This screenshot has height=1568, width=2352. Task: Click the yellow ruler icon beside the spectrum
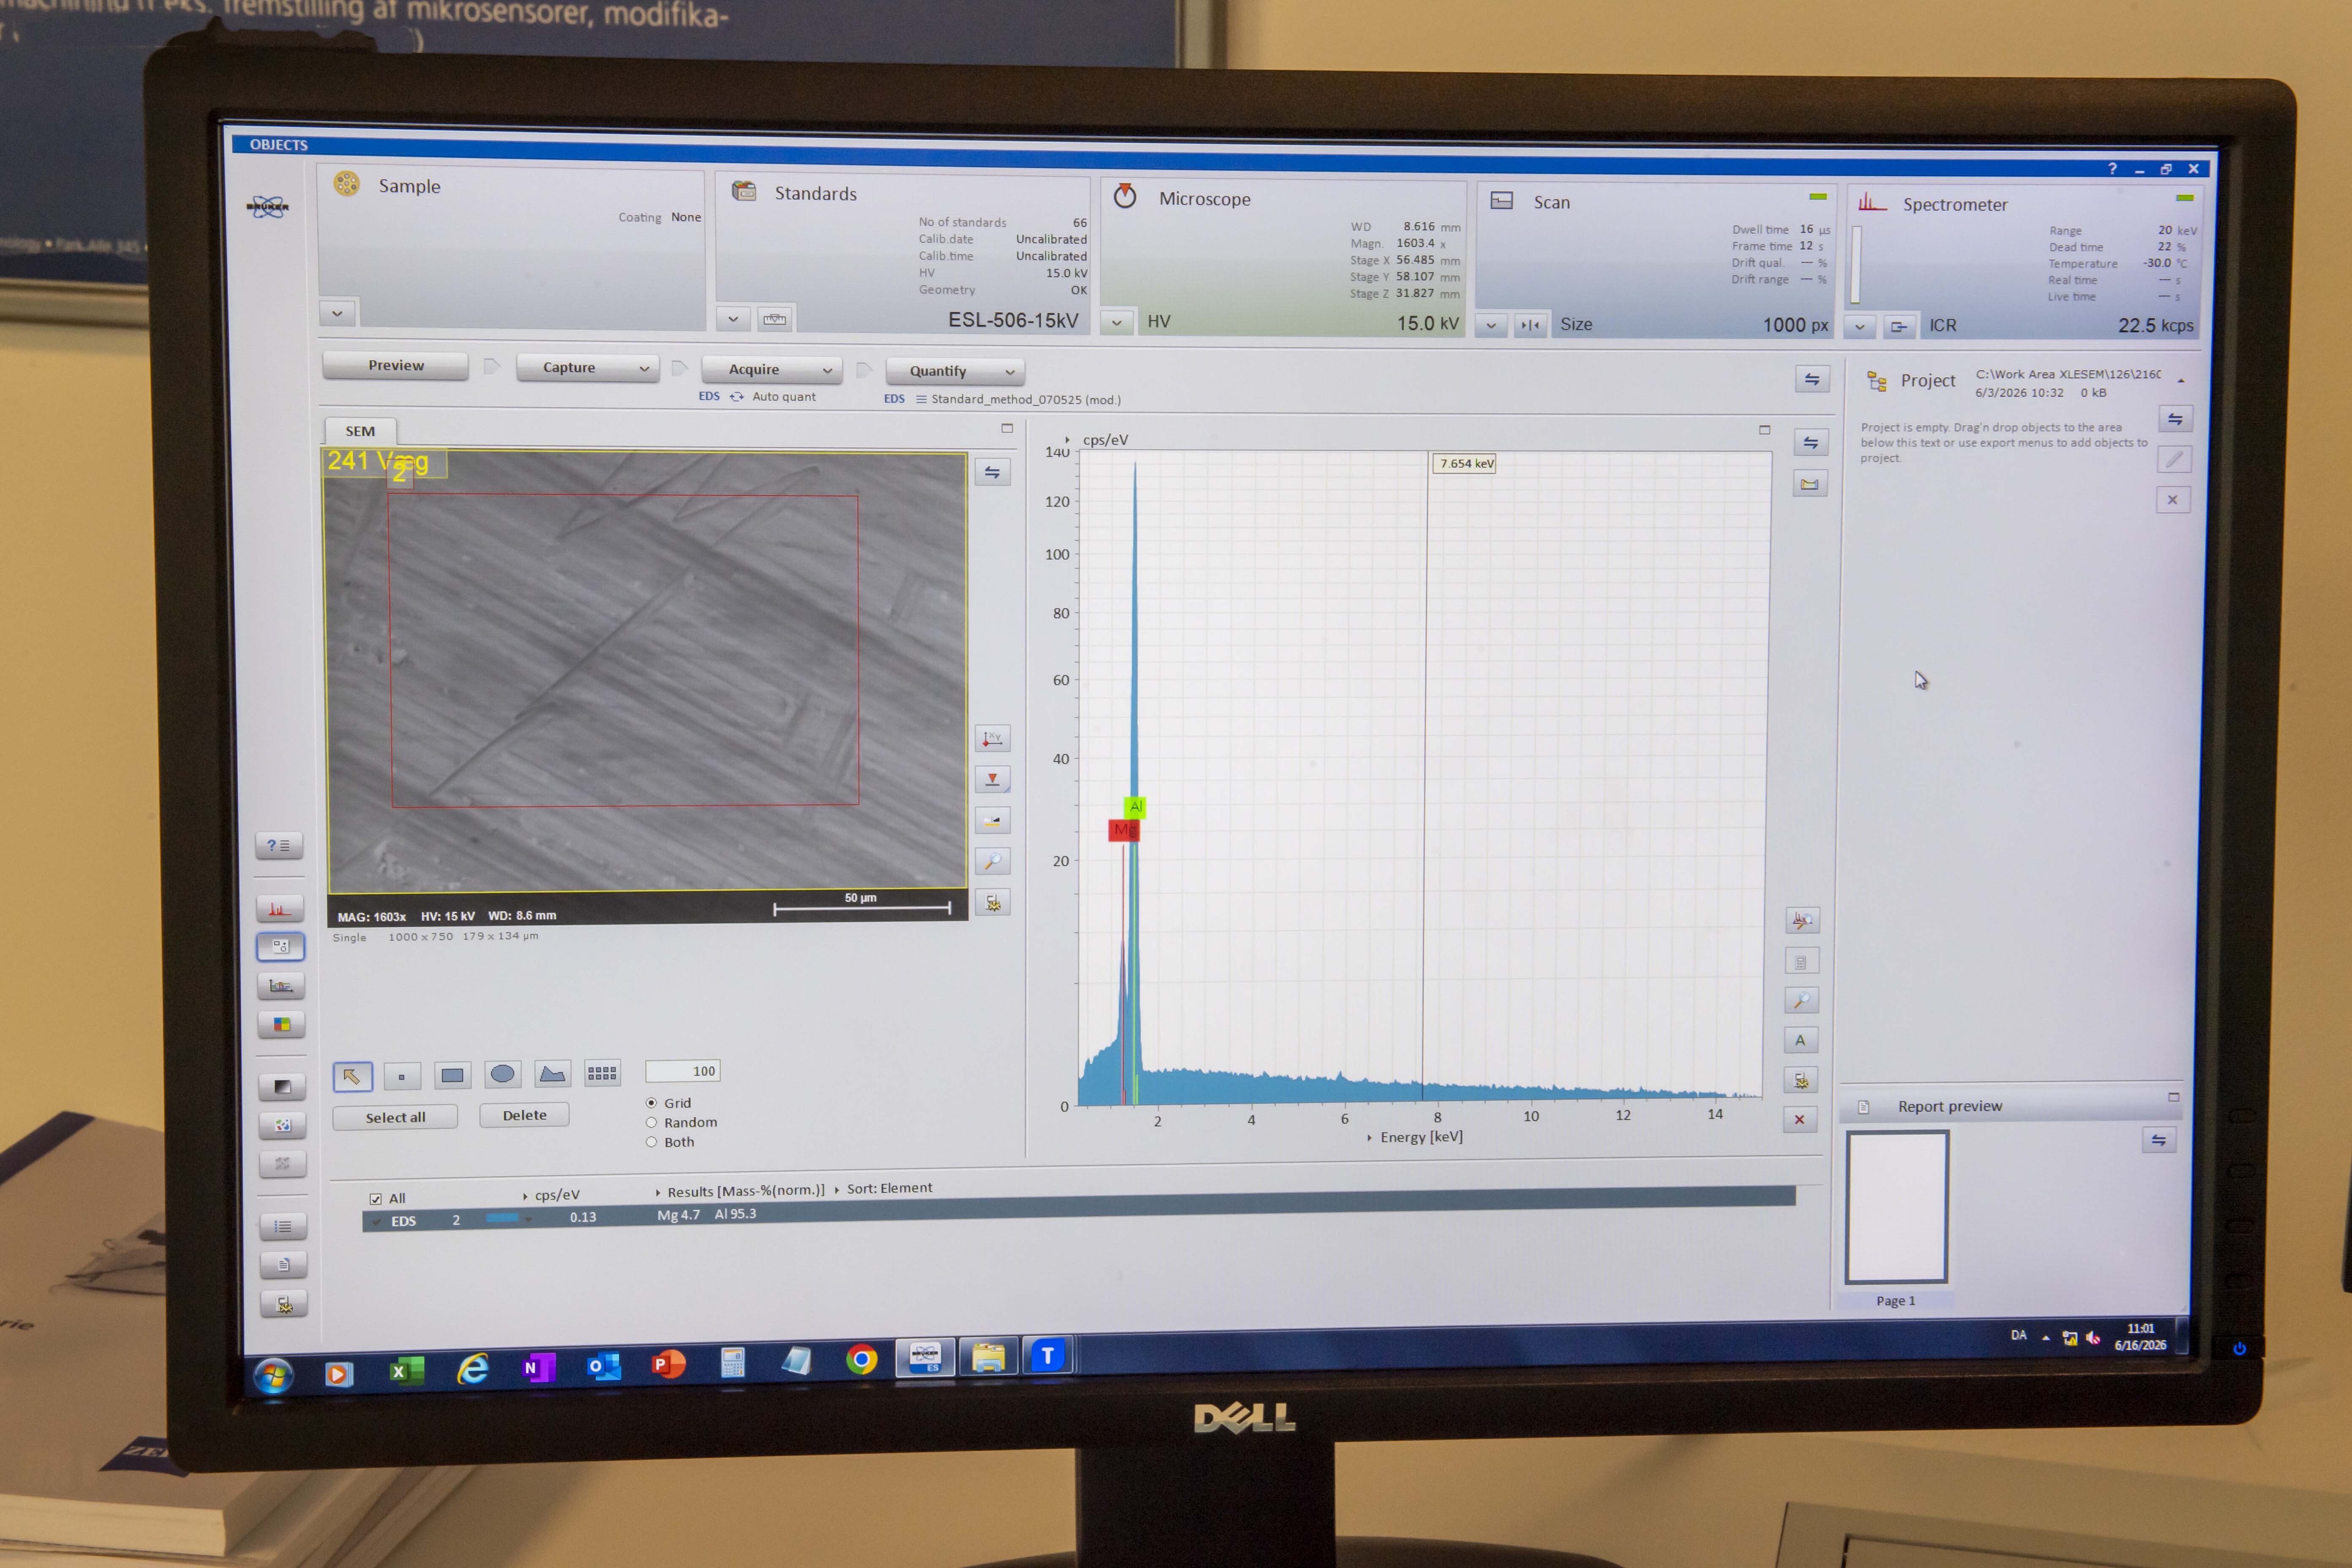(x=1810, y=484)
